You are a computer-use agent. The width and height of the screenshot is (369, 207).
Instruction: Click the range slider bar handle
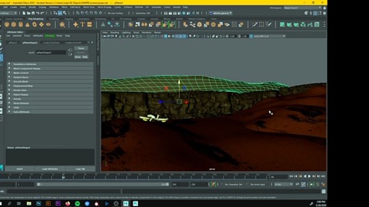coord(103,185)
